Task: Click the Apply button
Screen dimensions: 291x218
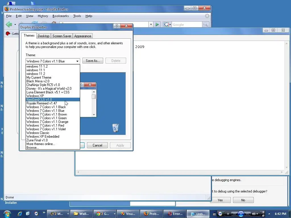Action: pyautogui.click(x=120, y=145)
